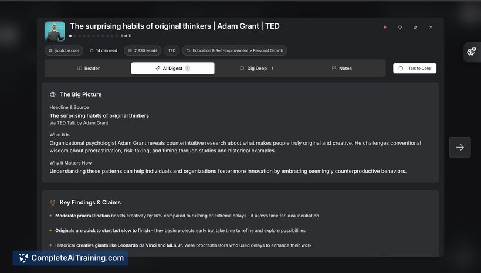Click the globe icon beside The Big Picture
Viewport: 481px width, 273px height.
point(53,94)
